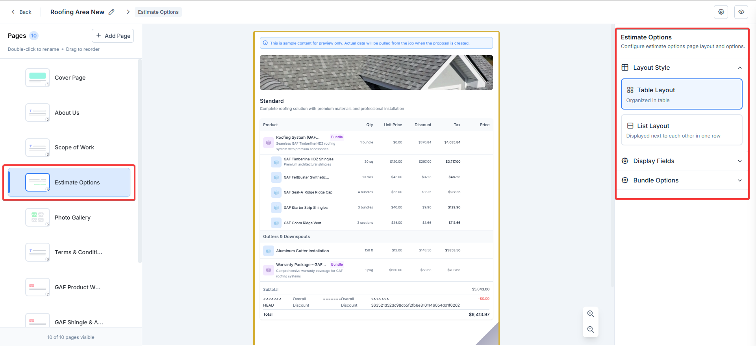The image size is (756, 346).
Task: Expand the Display Fields section
Action: [682, 161]
